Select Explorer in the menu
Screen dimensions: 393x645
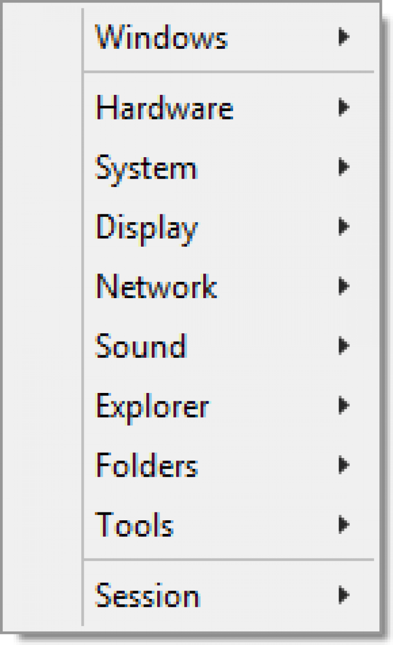(152, 406)
